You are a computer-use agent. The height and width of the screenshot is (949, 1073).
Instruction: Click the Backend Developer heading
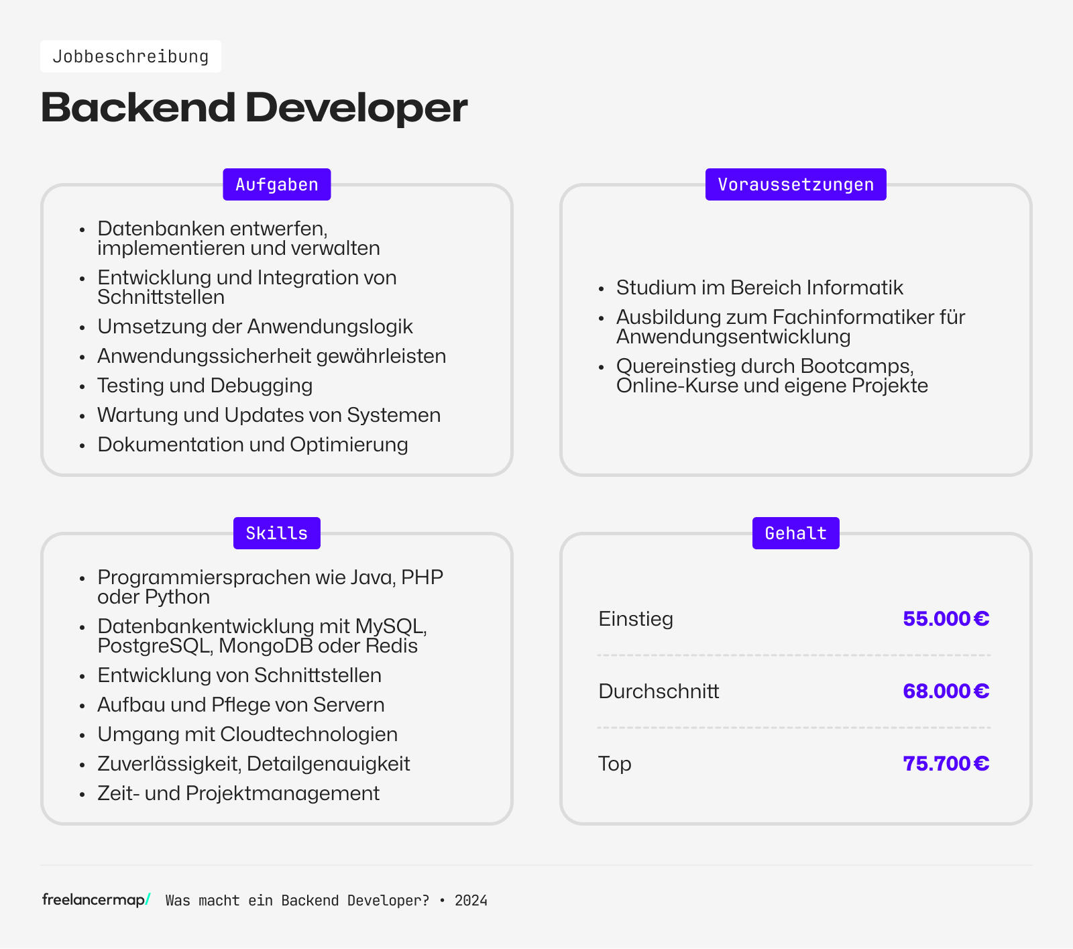point(254,107)
